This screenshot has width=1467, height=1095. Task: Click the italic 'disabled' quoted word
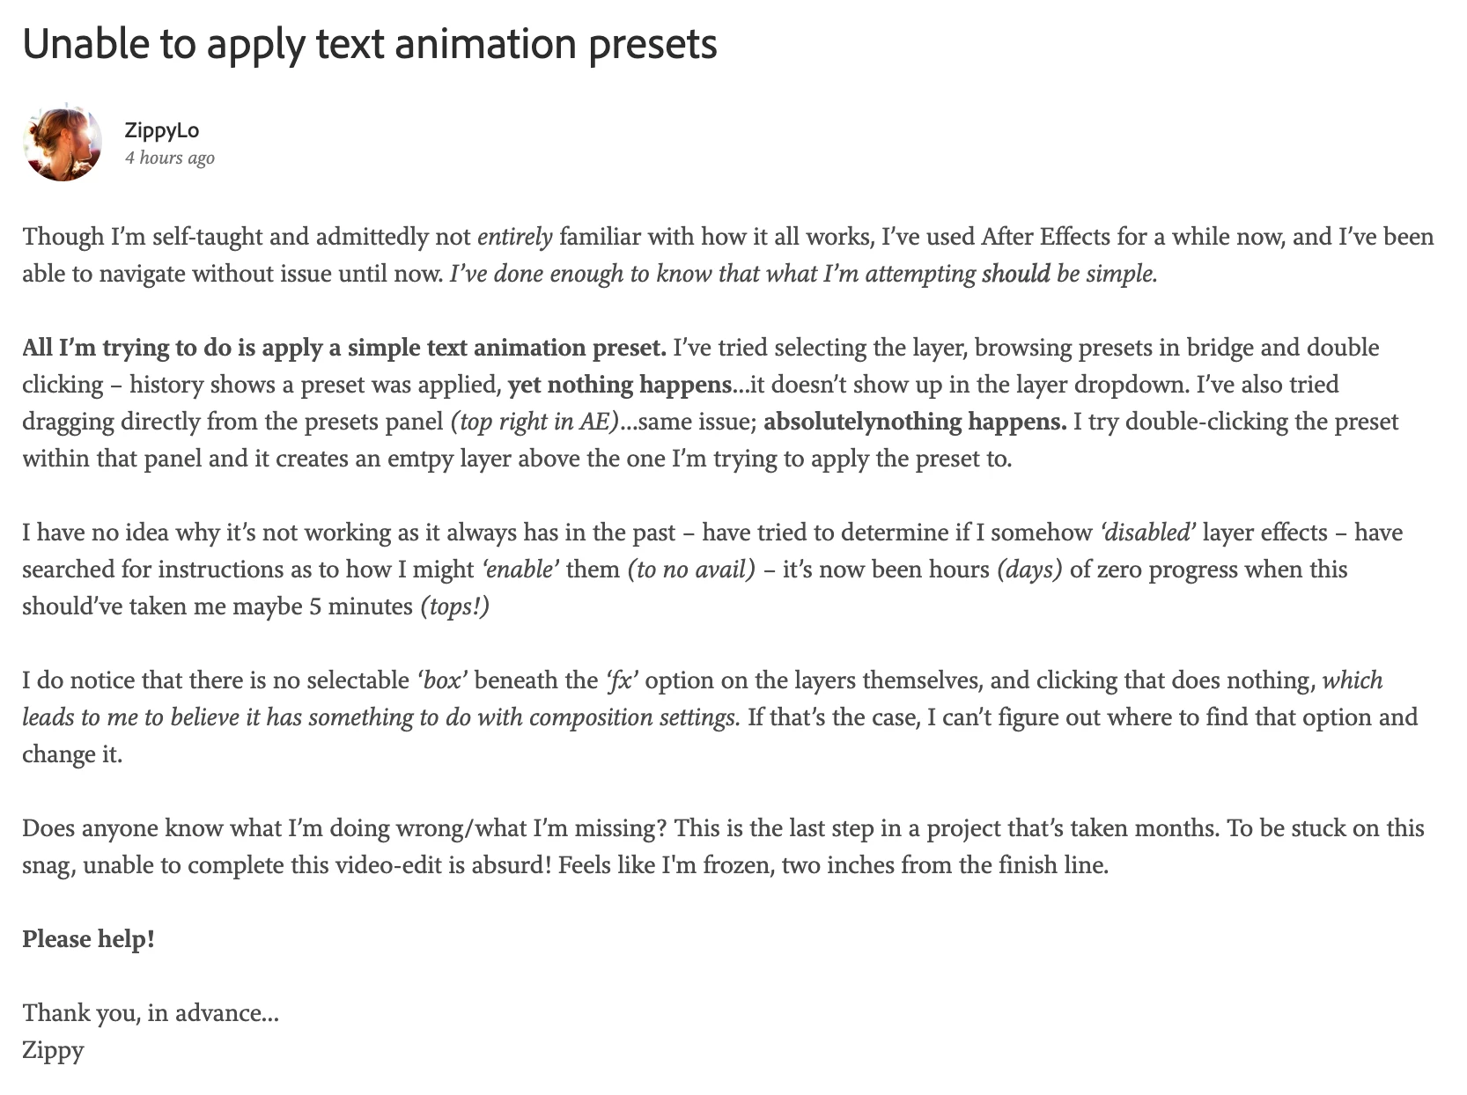[1148, 533]
